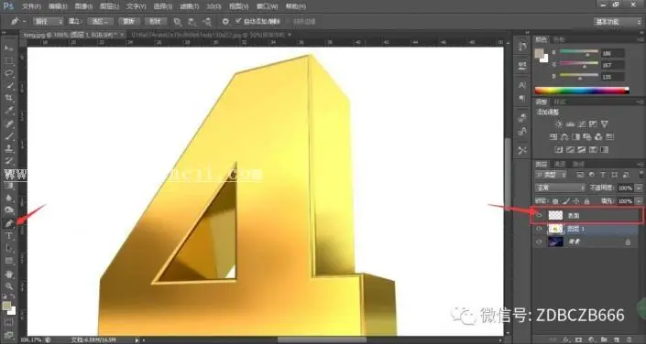The image size is (646, 344).
Task: Switch to the timg.jpg document tab
Action: (72, 35)
